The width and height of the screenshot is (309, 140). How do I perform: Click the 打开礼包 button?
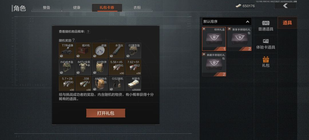pos(106,113)
